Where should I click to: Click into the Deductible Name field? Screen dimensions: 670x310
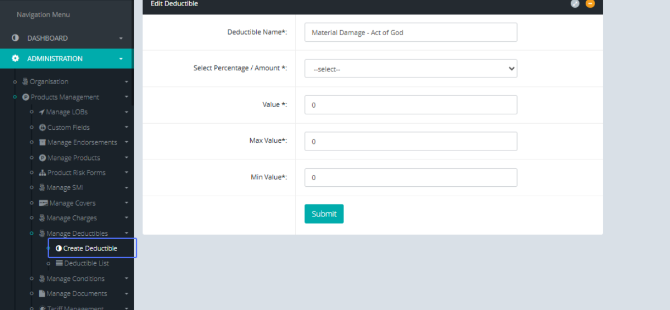coord(410,32)
